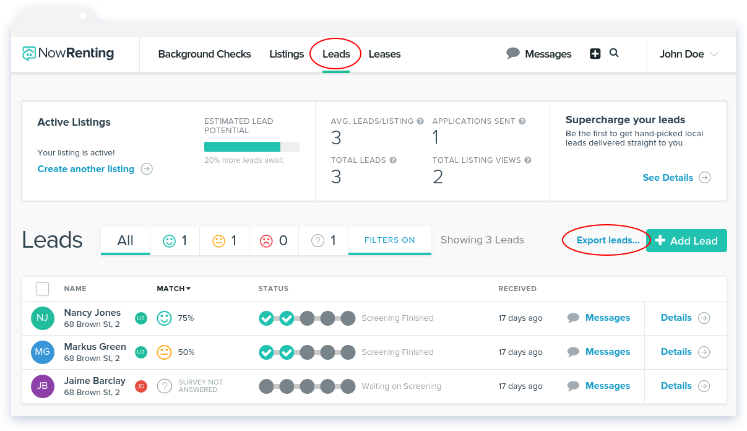Click '20% more leads await' text

tap(244, 160)
